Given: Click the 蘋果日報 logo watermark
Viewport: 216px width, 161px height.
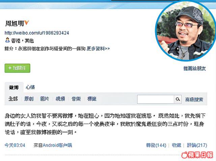Looking at the screenshot, I should pos(197,155).
